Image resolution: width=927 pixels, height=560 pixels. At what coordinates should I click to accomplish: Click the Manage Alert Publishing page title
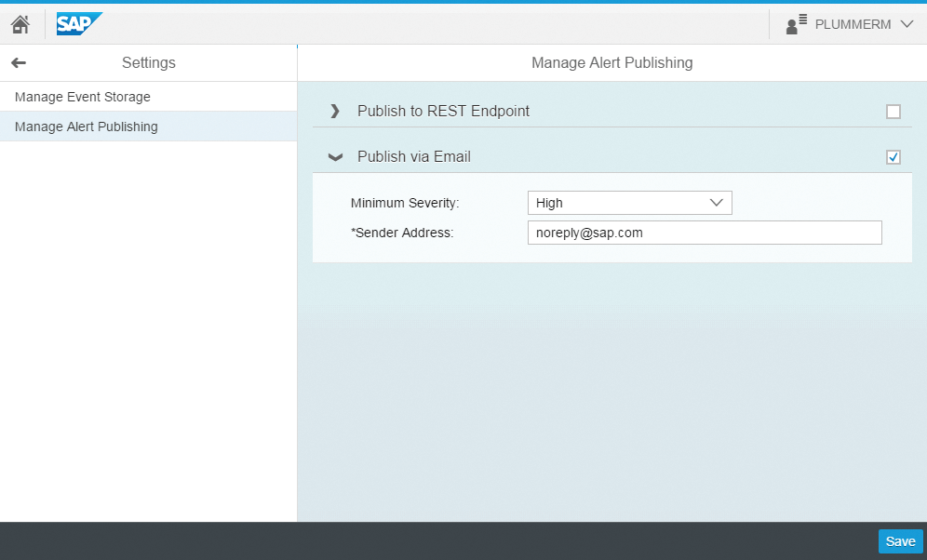click(x=611, y=62)
